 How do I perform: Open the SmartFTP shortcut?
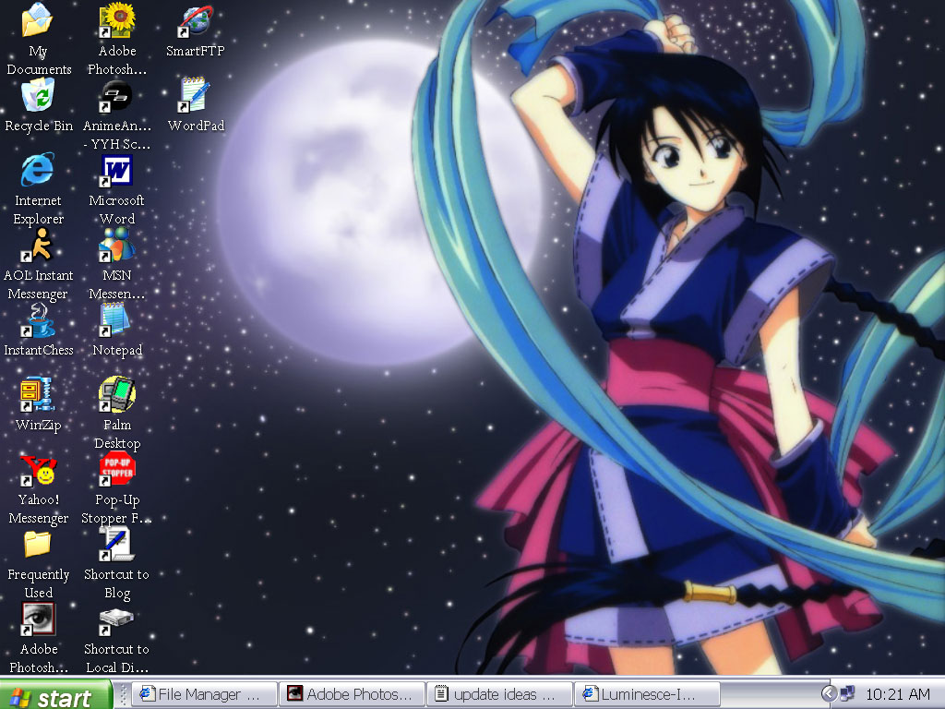195,20
